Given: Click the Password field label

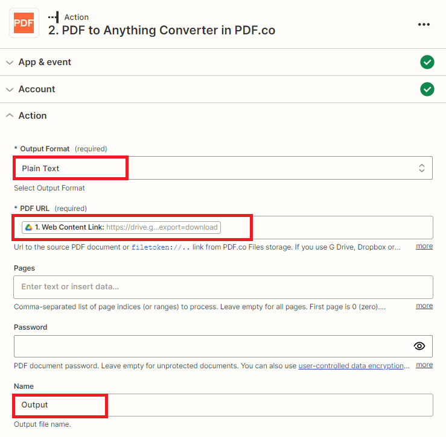Looking at the screenshot, I should click(30, 327).
